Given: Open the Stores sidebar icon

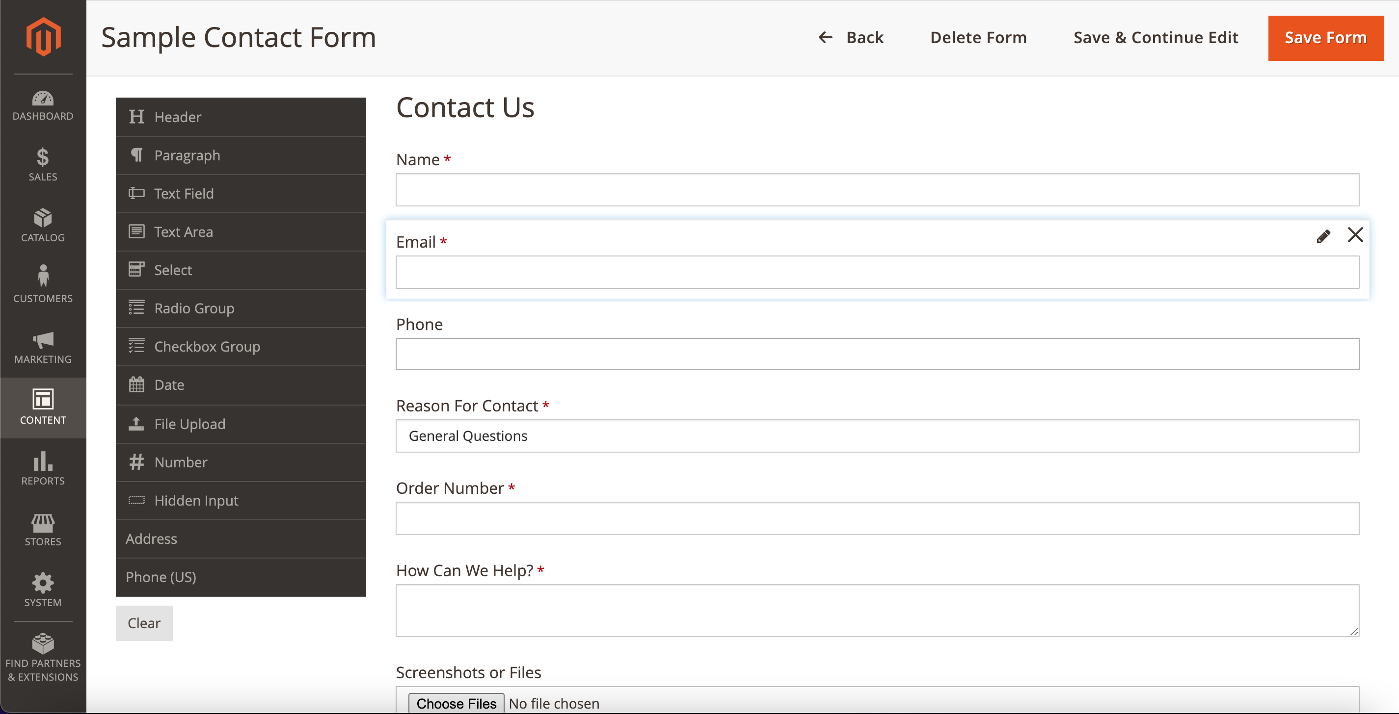Looking at the screenshot, I should (x=43, y=530).
